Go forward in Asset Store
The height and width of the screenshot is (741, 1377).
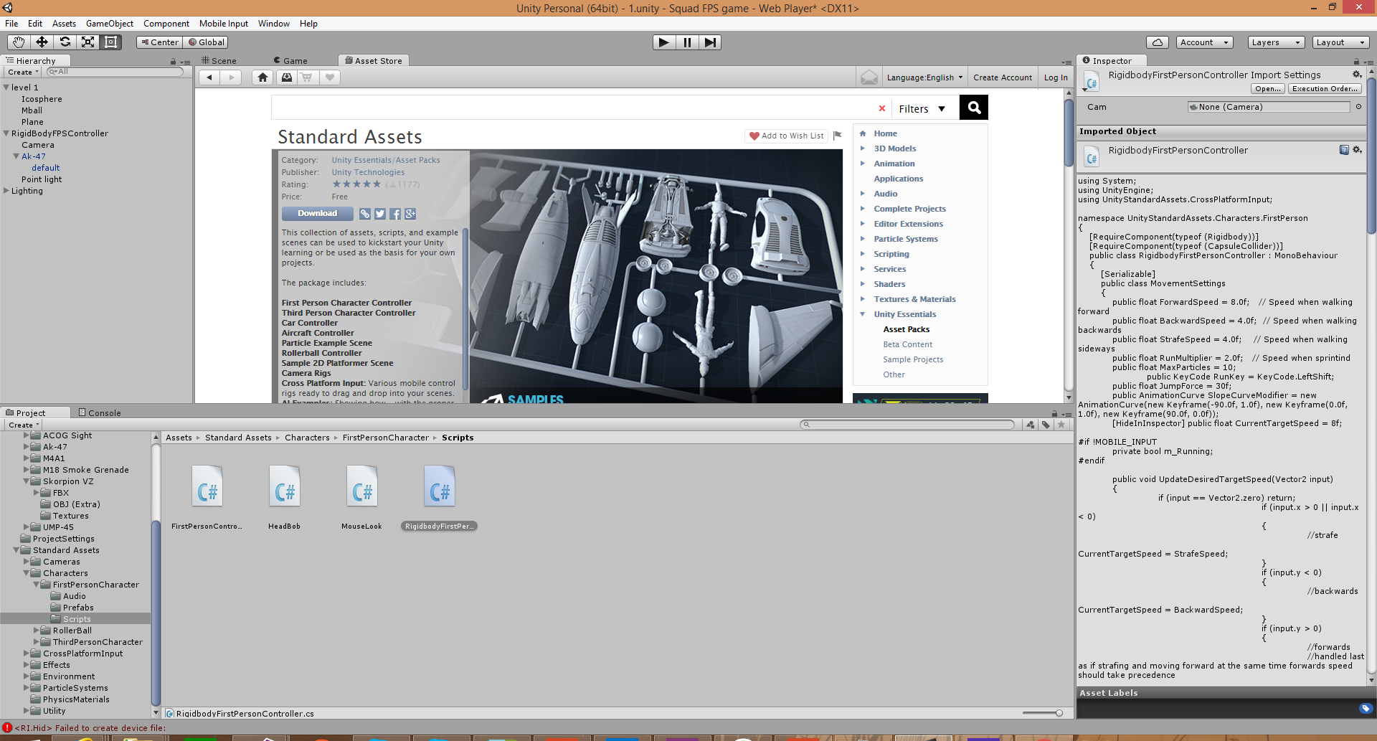(231, 77)
